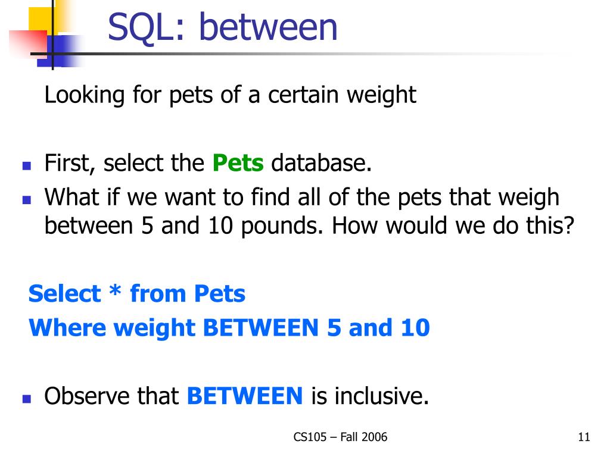Click 'How would we do this?' text
Viewport: 610px width, 457px height.
tap(453, 226)
